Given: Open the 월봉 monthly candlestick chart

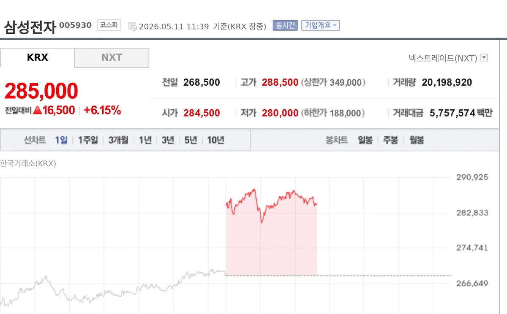Looking at the screenshot, I should pos(417,140).
